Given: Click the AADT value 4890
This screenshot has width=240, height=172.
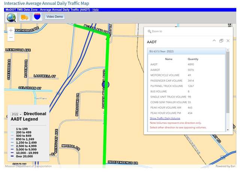Looking at the screenshot, I should click(191, 64).
